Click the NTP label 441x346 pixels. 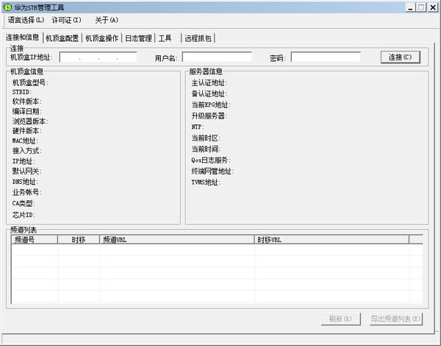198,127
